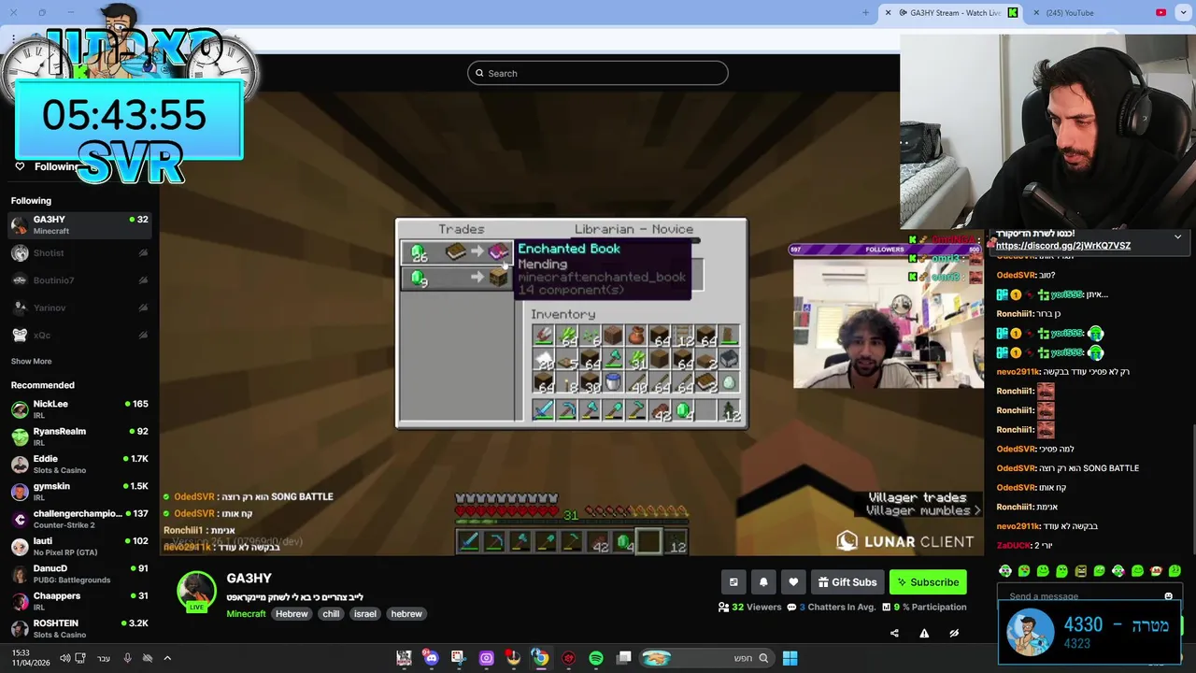Pick the water bucket in inventory
The height and width of the screenshot is (673, 1196).
(x=613, y=381)
